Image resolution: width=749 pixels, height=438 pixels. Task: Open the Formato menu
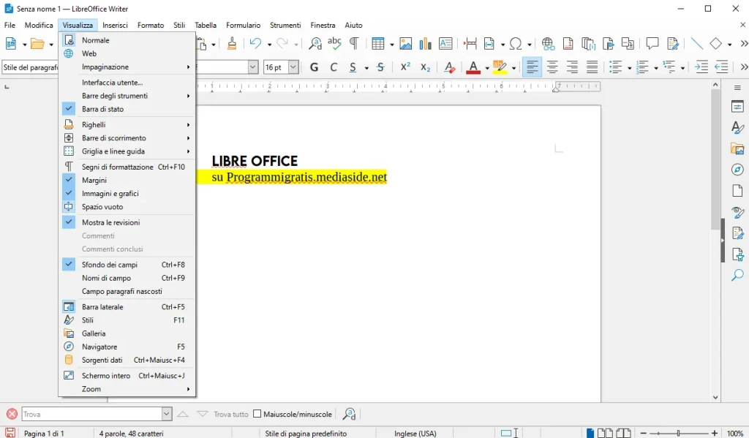click(151, 25)
